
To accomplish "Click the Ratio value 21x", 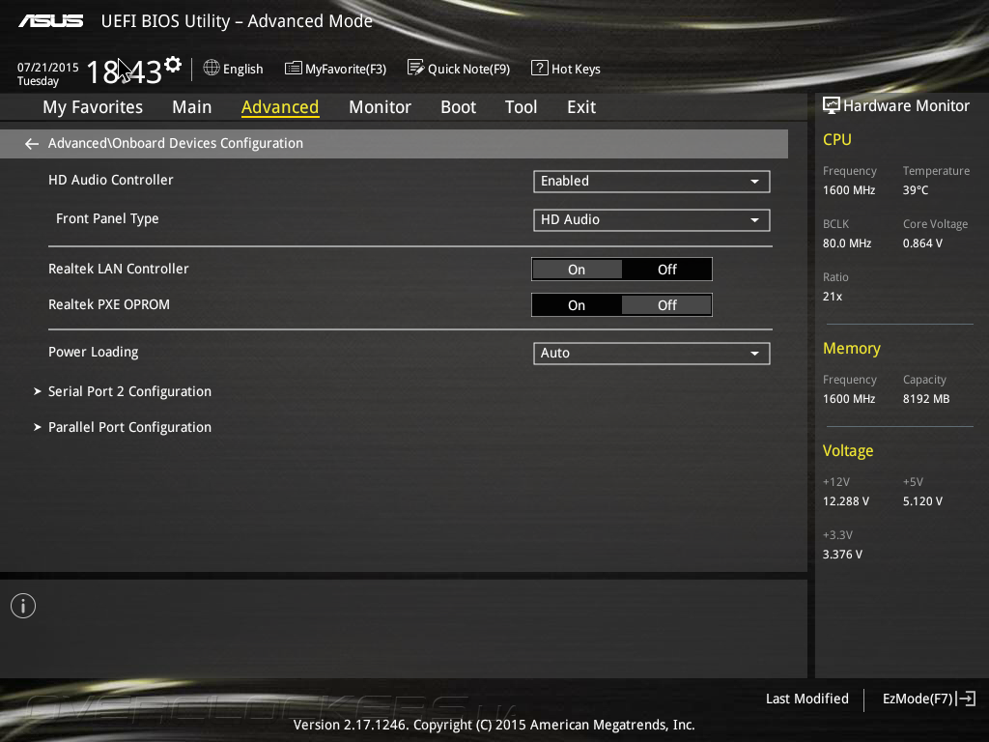I will coord(833,296).
